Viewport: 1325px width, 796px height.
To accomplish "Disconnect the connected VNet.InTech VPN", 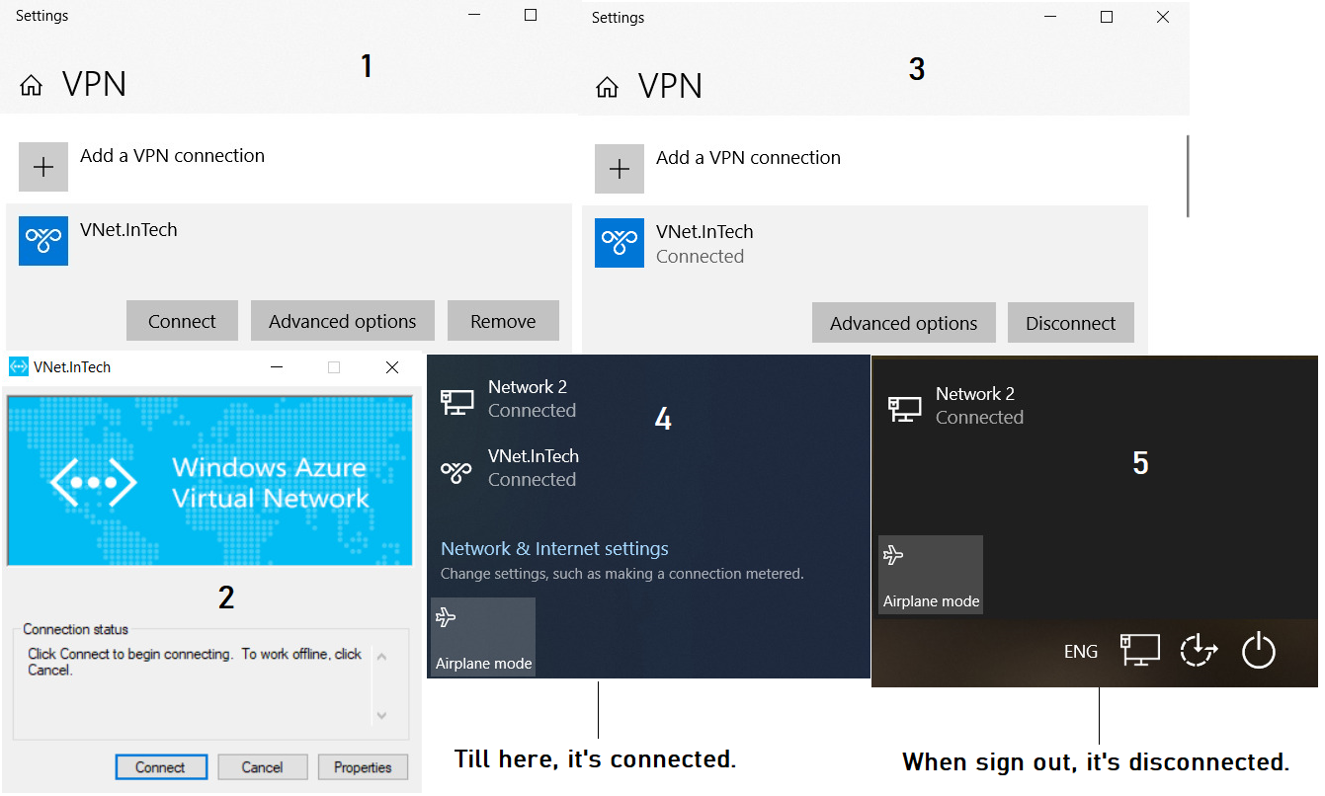I will 1070,322.
